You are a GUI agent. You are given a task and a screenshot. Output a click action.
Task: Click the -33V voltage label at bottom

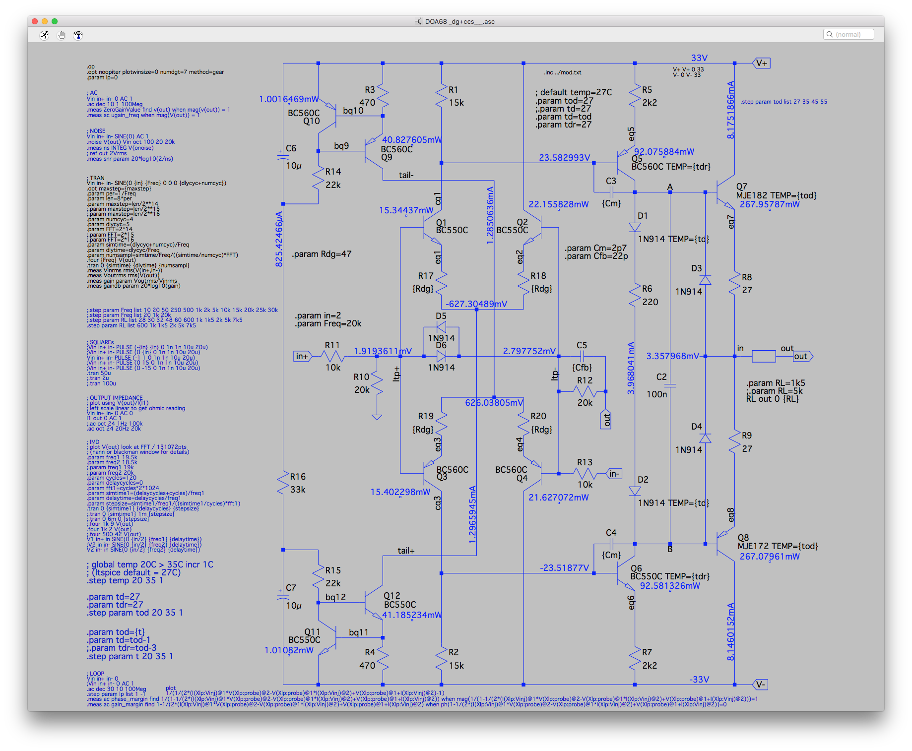[699, 680]
